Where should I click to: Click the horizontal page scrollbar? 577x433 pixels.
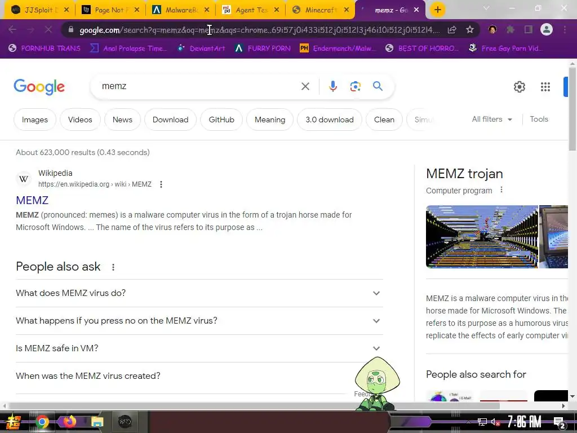pos(254,406)
